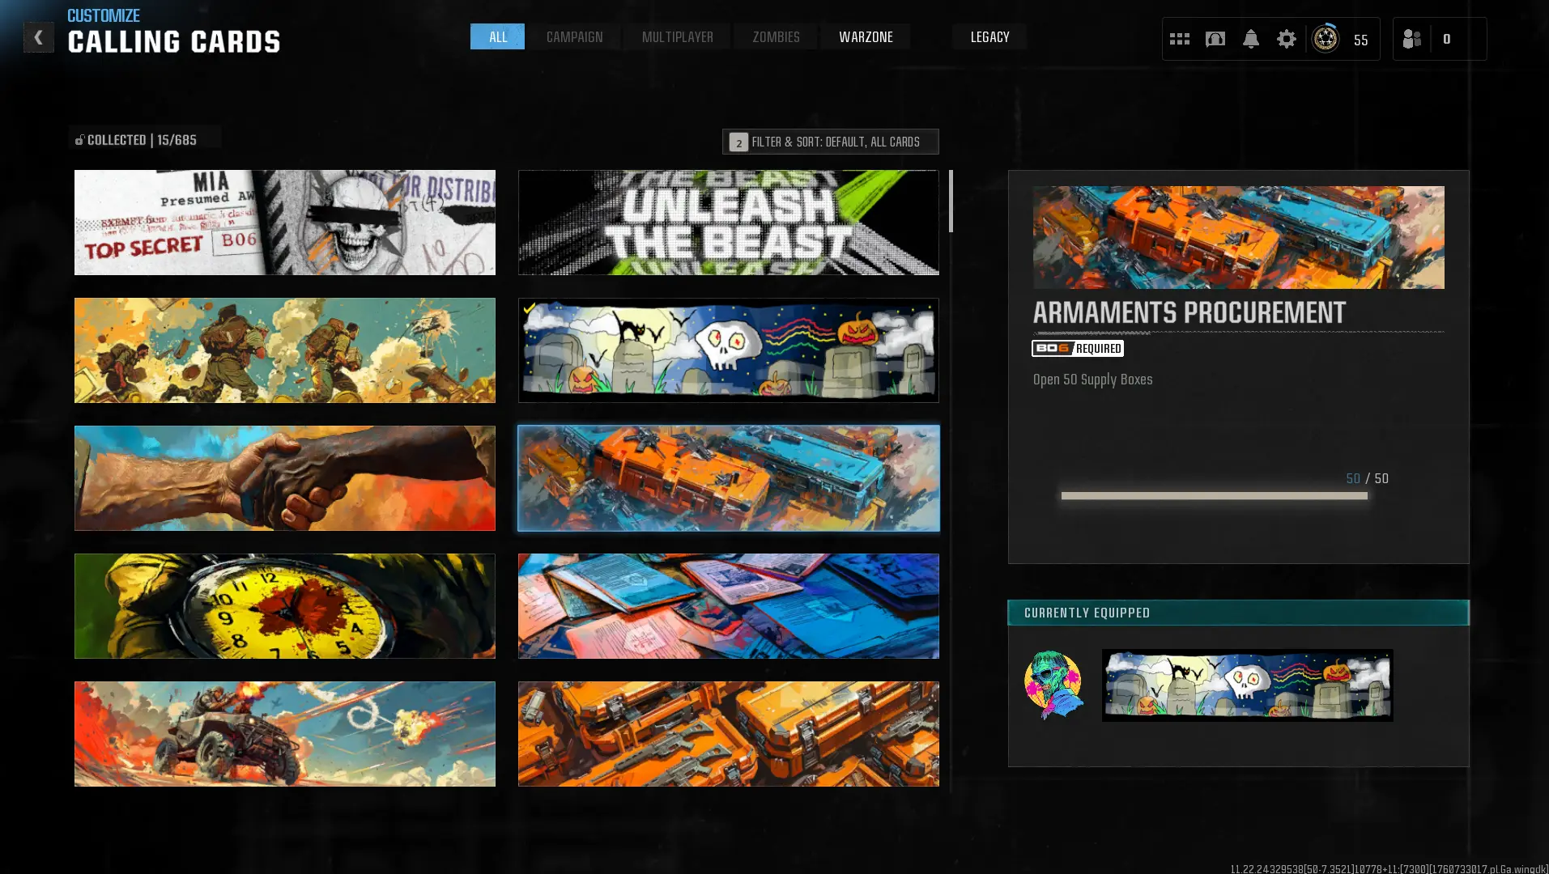This screenshot has width=1549, height=874.
Task: Click the Armaments Procurement preview image
Action: (x=1238, y=237)
